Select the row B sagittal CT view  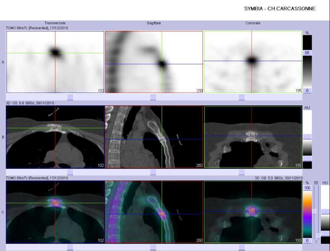(x=154, y=137)
